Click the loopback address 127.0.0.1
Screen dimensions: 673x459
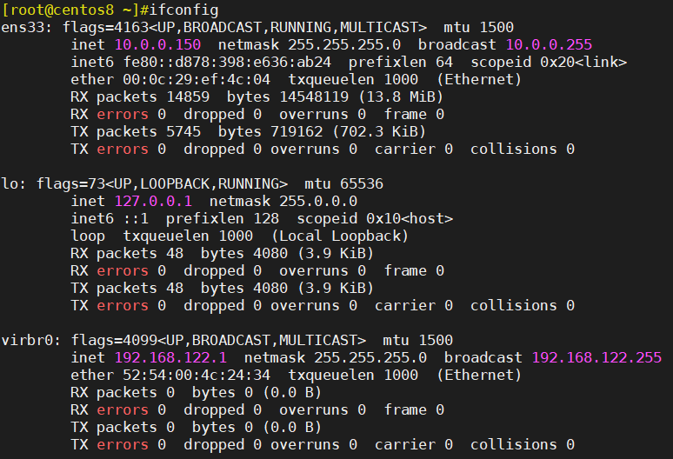[x=153, y=201]
